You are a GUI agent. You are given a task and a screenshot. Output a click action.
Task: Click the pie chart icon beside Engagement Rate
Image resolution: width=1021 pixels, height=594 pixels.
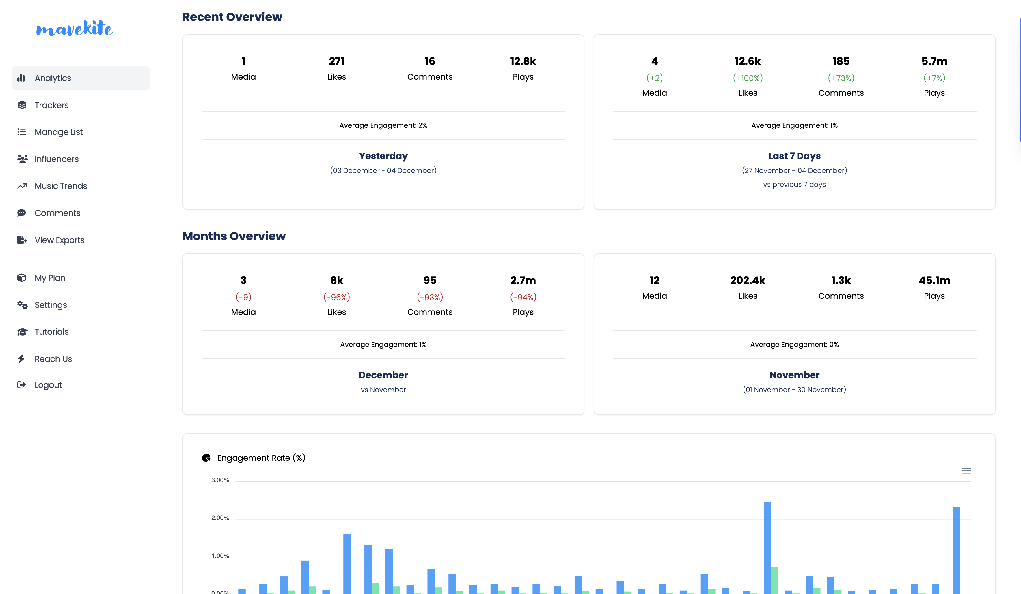coord(206,458)
